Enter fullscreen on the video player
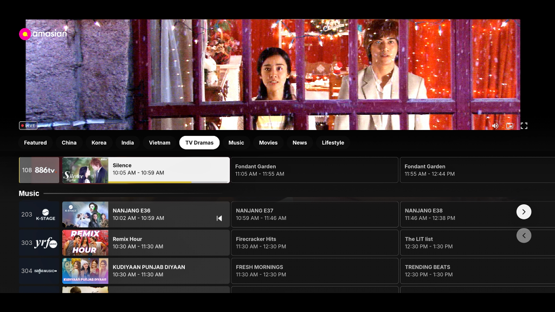This screenshot has height=312, width=555. coord(524,126)
